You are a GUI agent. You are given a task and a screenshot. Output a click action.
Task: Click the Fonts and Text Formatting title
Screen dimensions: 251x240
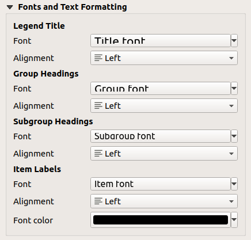(73, 7)
